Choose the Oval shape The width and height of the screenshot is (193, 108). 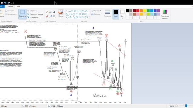click(x=74, y=11)
